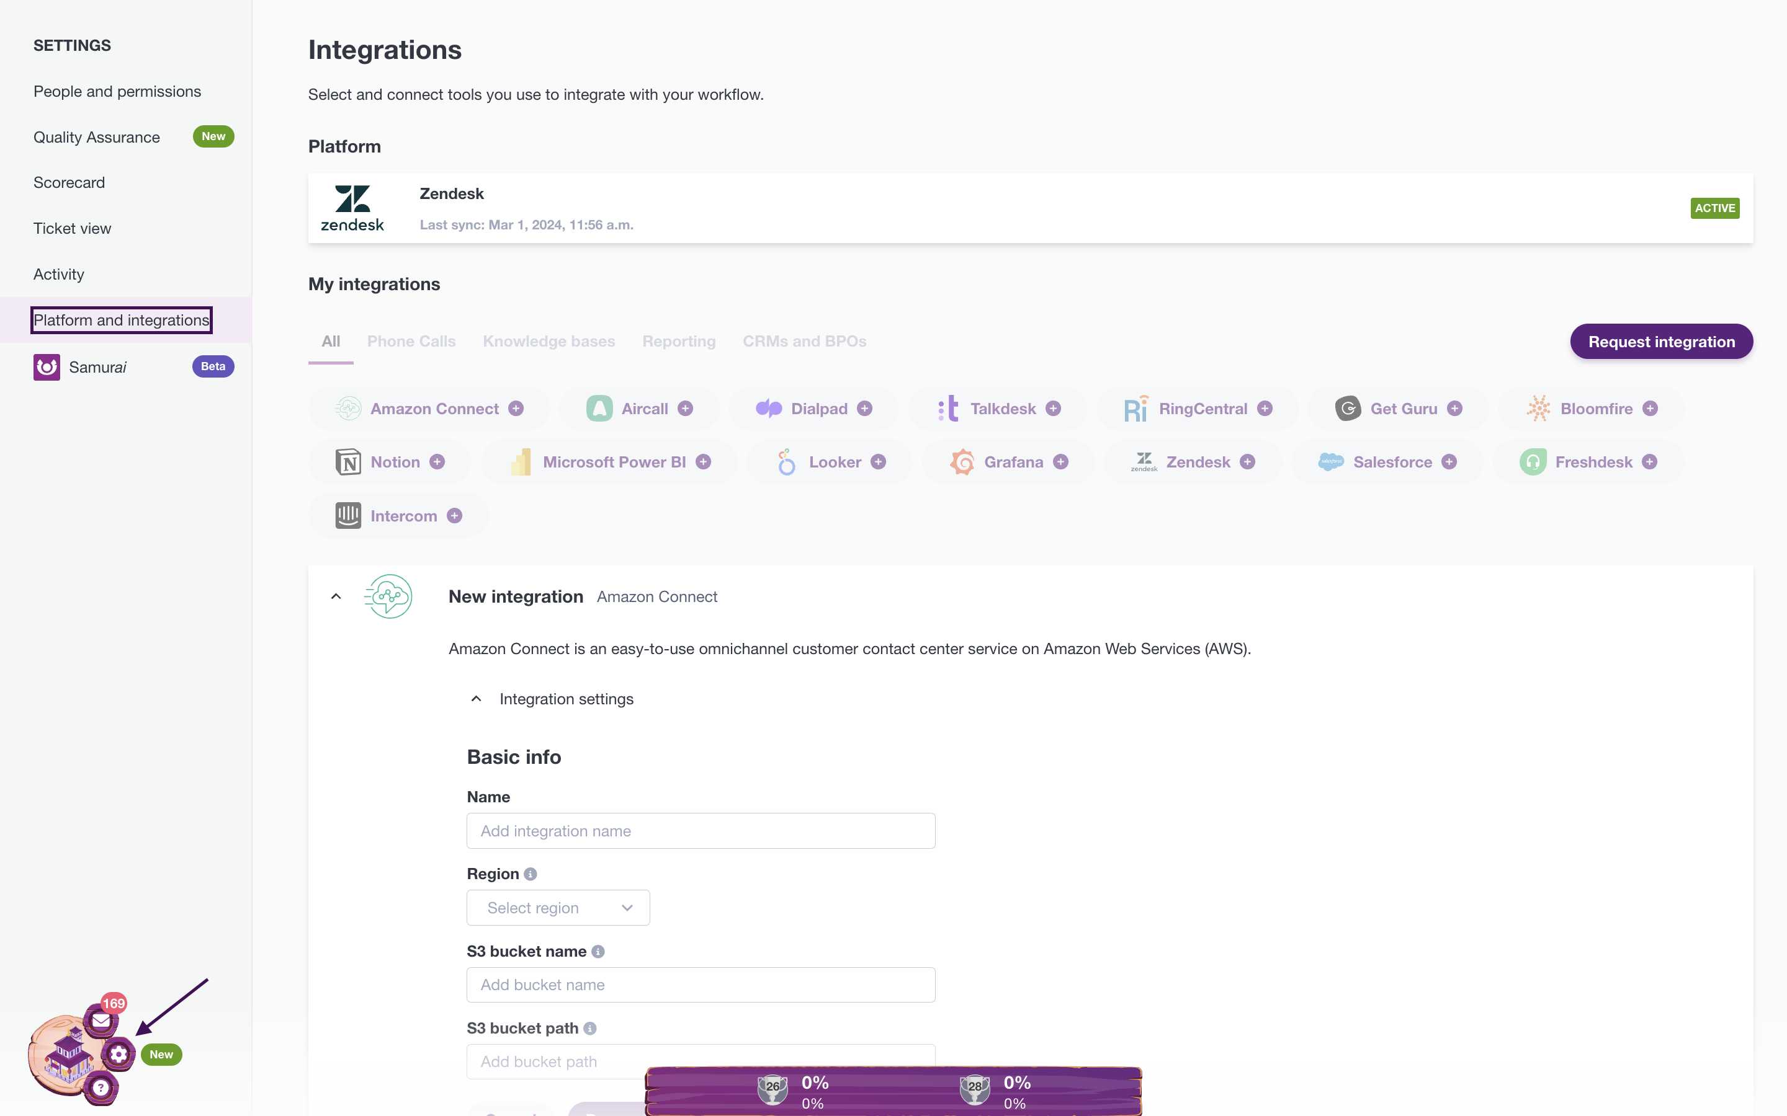Viewport: 1787px width, 1116px height.
Task: Open Platform and integrations settings
Action: coord(121,319)
